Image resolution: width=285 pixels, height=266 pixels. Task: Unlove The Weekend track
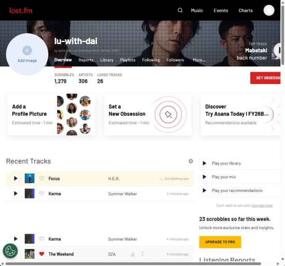(41, 254)
